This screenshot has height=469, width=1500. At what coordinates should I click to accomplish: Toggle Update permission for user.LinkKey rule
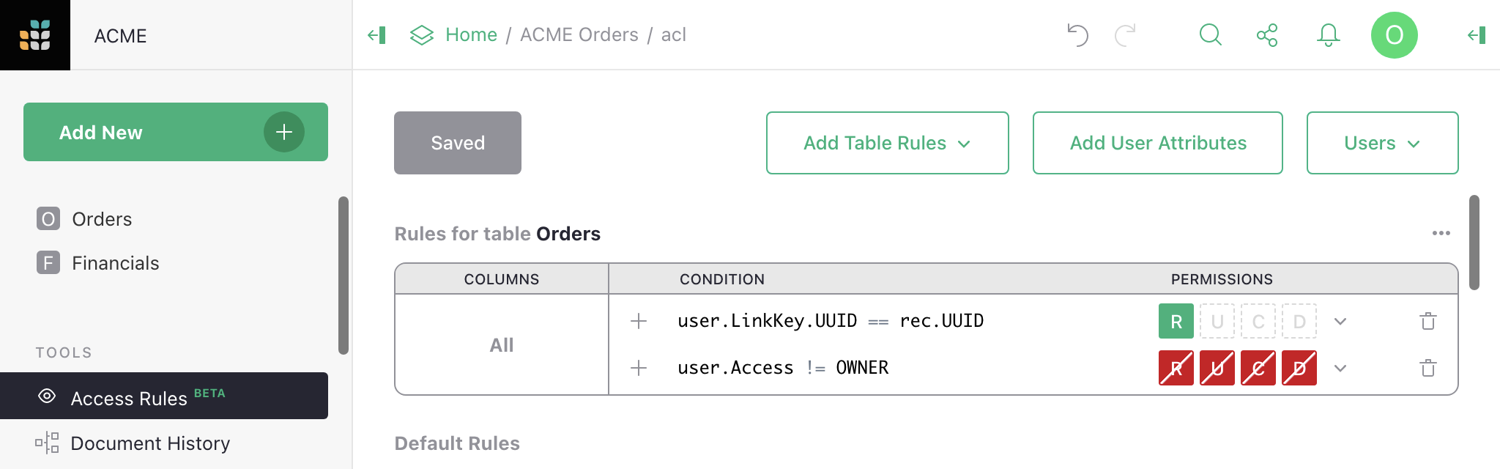pyautogui.click(x=1217, y=321)
